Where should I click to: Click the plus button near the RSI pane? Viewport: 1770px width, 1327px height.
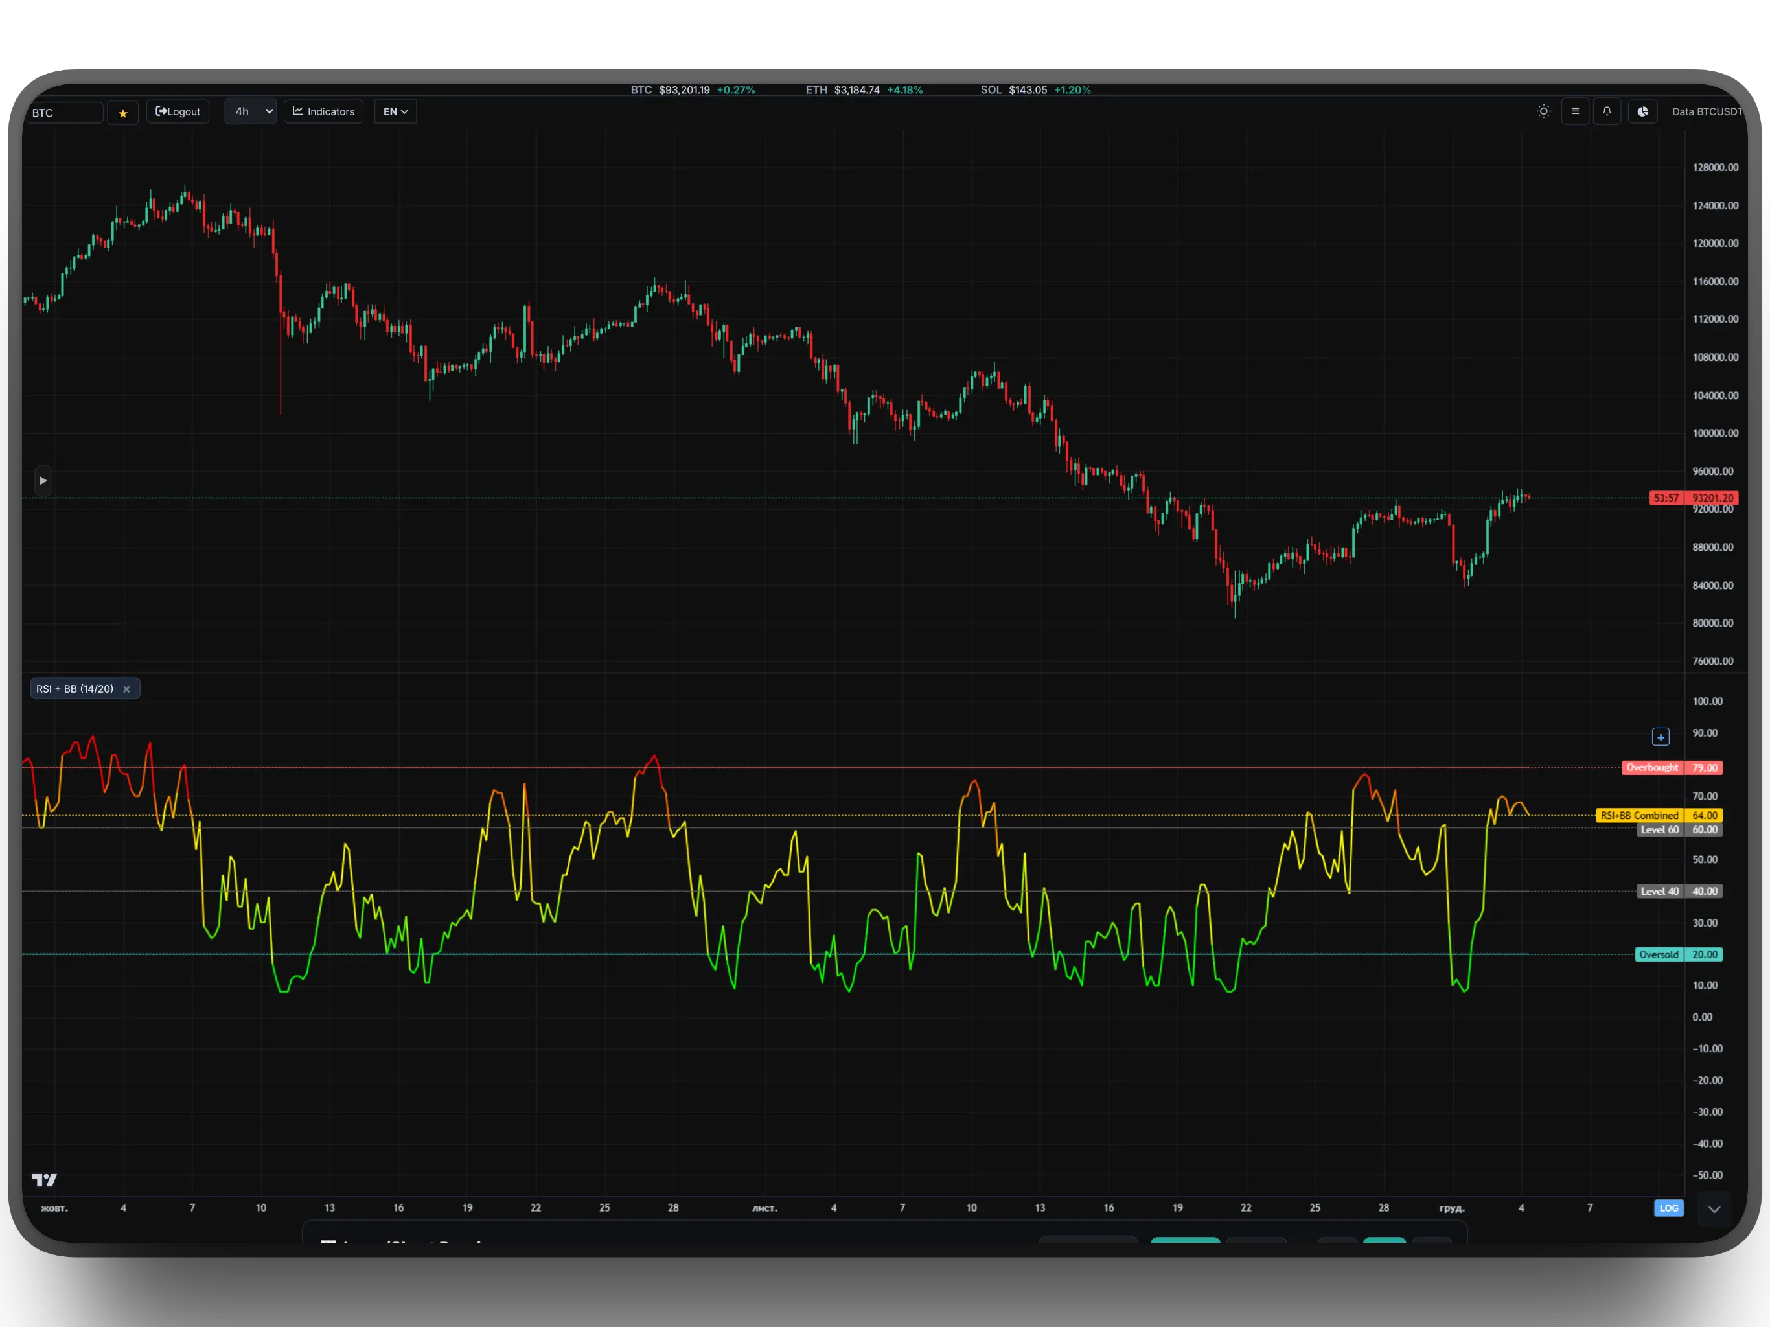click(x=1661, y=736)
